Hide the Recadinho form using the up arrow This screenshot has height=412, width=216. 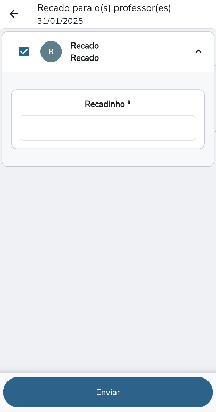coord(198,51)
